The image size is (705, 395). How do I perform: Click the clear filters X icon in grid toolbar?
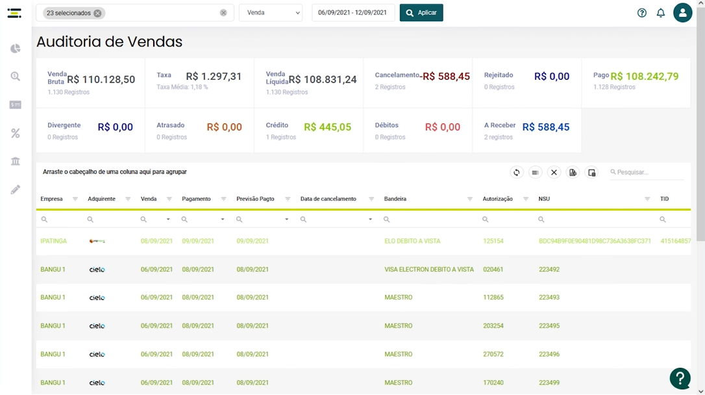pos(554,172)
